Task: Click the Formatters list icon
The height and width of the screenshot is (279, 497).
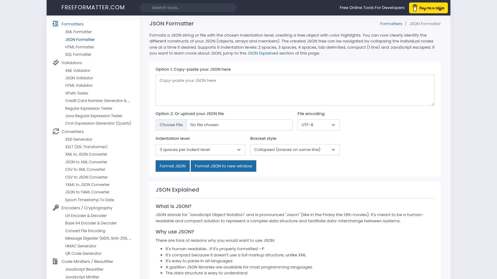Action: (56, 24)
